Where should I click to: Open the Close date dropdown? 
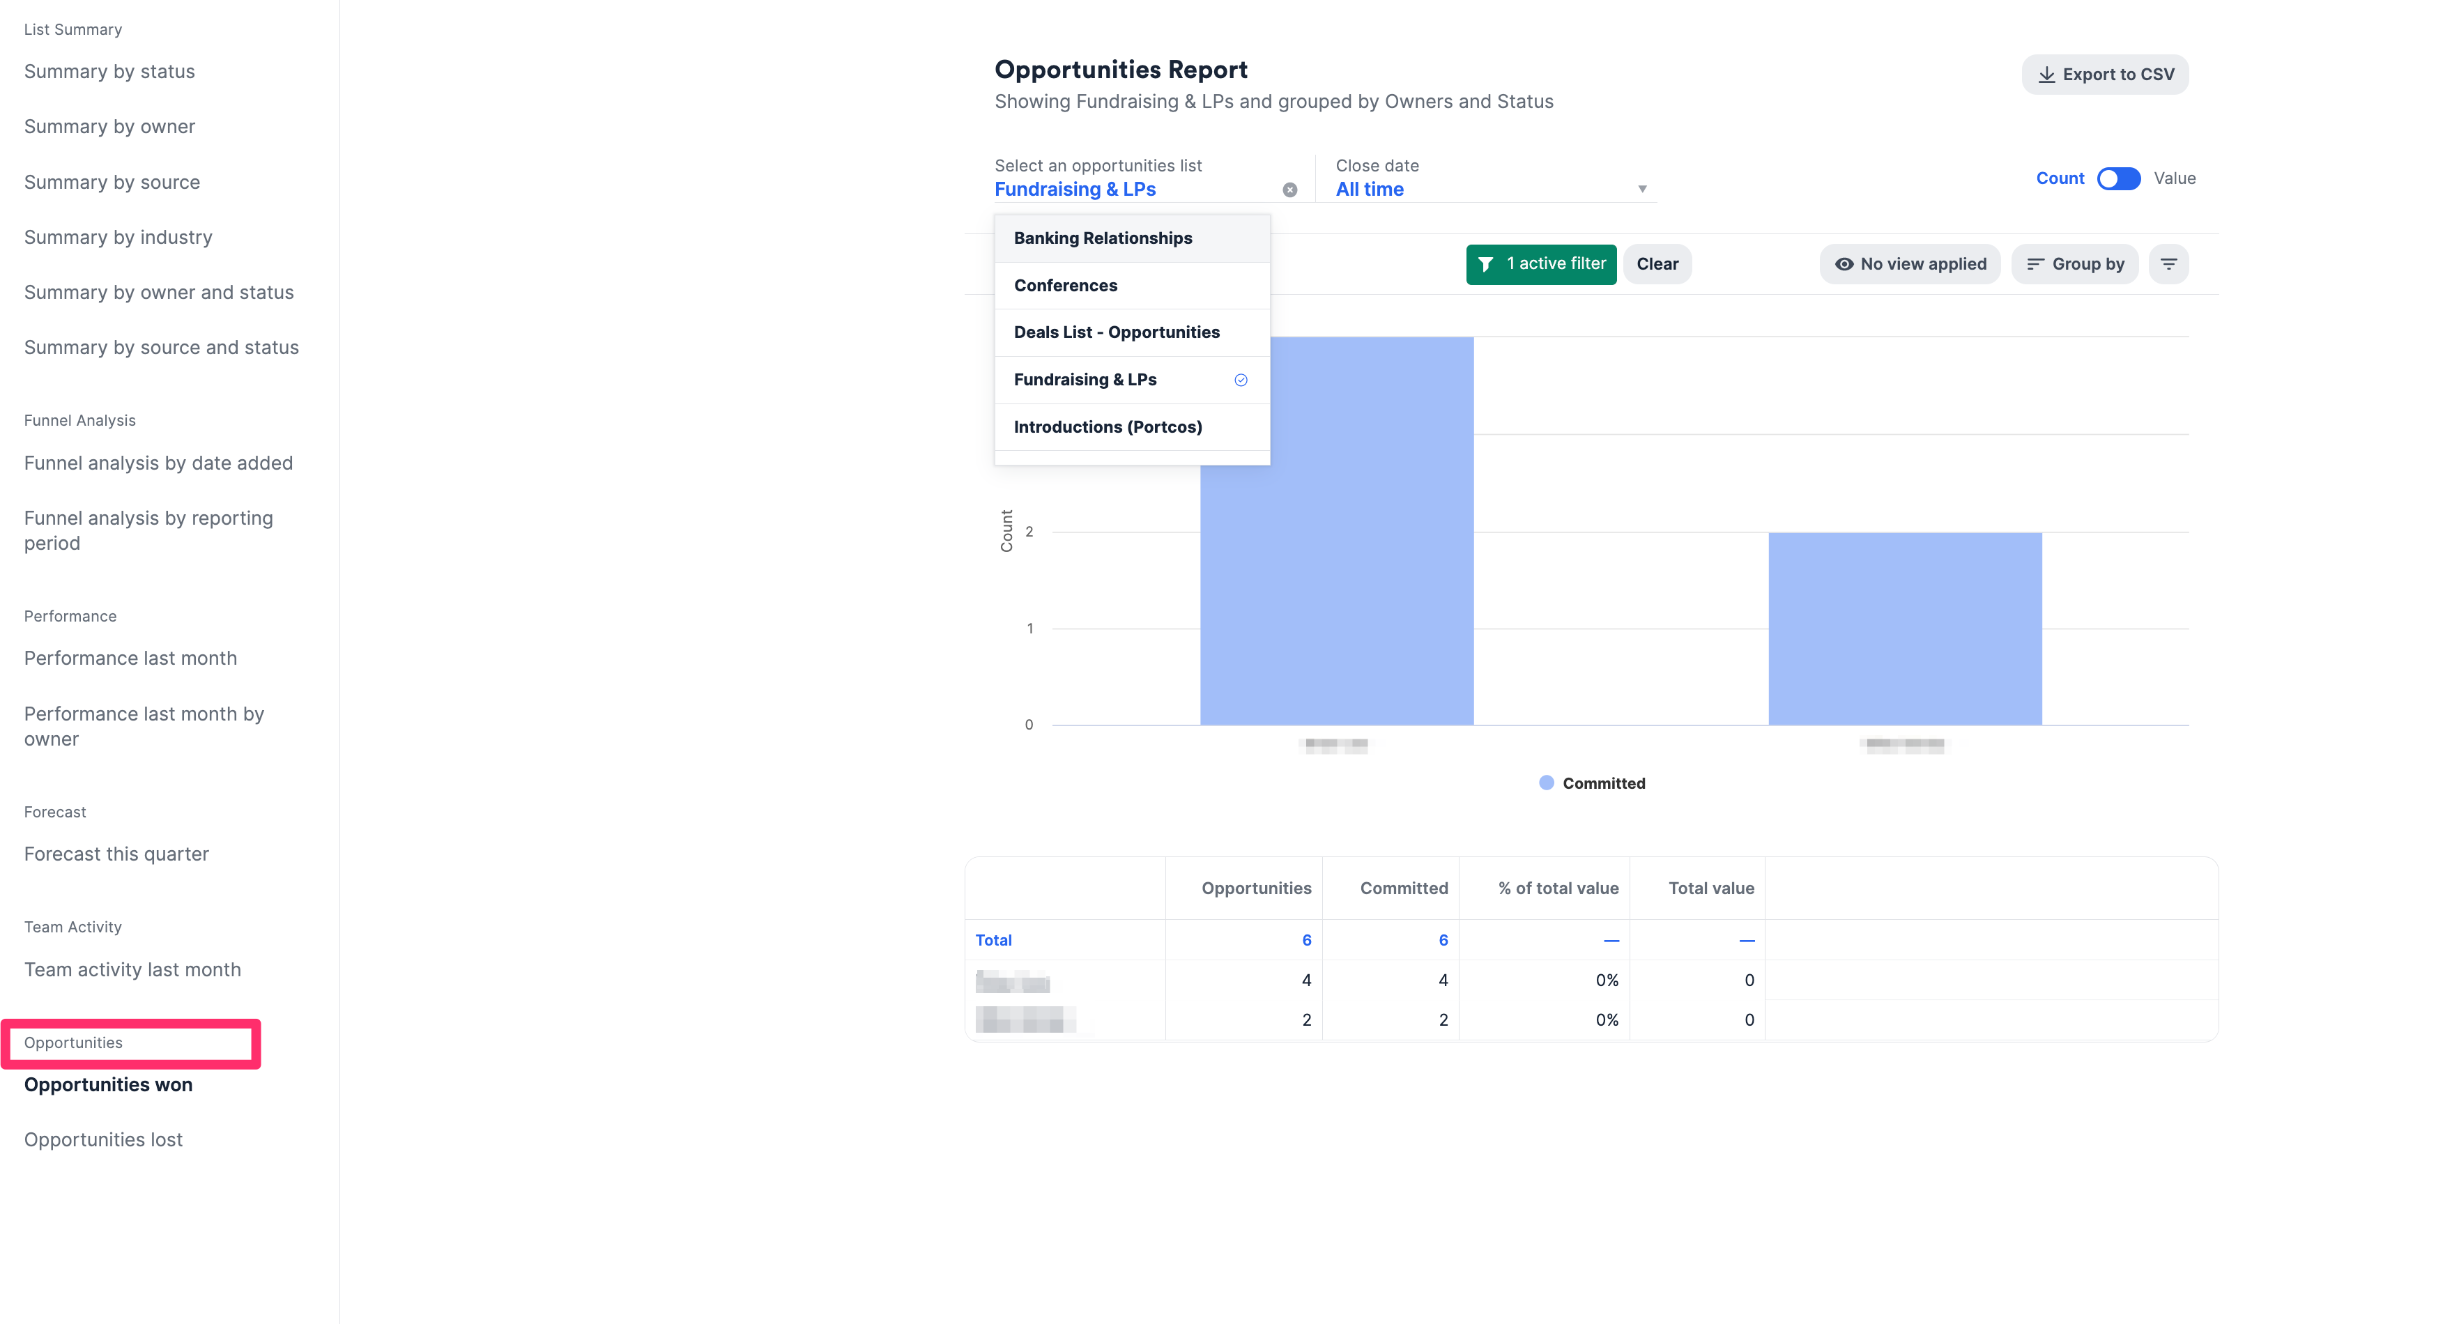1489,188
